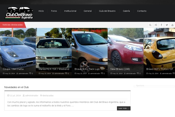The width and height of the screenshot is (175, 117).
Task: Go to Inicio menu item
Action: (x=41, y=11)
